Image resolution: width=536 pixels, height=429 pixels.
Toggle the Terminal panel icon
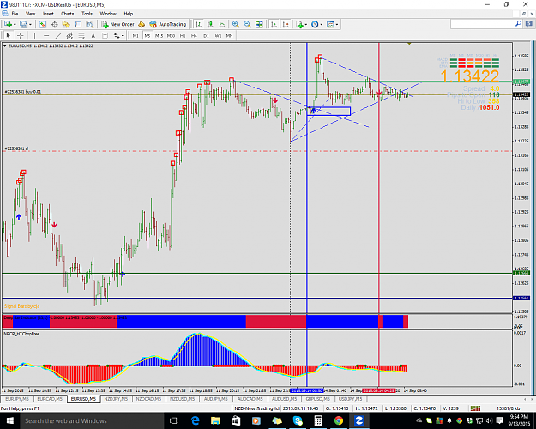click(x=78, y=24)
